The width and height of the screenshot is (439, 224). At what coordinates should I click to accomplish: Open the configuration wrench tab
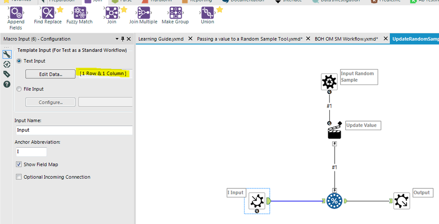[7, 54]
